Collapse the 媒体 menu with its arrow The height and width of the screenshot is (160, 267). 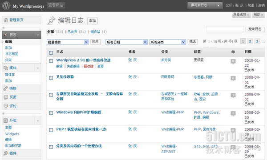tap(38, 68)
